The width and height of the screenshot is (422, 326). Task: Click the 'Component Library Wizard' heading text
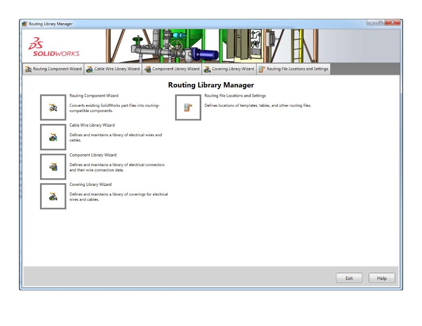click(93, 155)
